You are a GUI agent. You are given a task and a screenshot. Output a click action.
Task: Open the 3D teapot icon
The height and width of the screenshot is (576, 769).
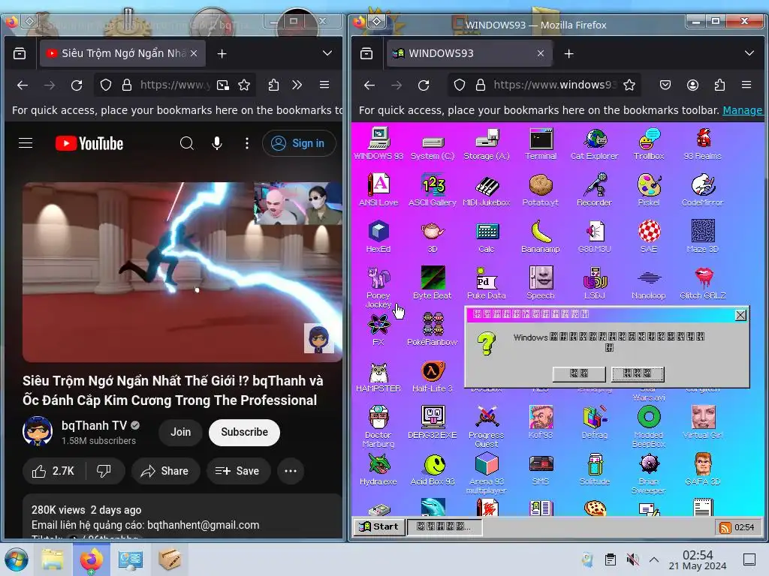coord(433,236)
